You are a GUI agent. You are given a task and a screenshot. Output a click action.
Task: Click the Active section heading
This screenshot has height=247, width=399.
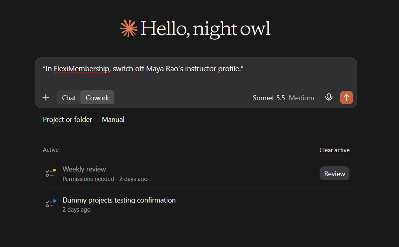pyautogui.click(x=51, y=150)
